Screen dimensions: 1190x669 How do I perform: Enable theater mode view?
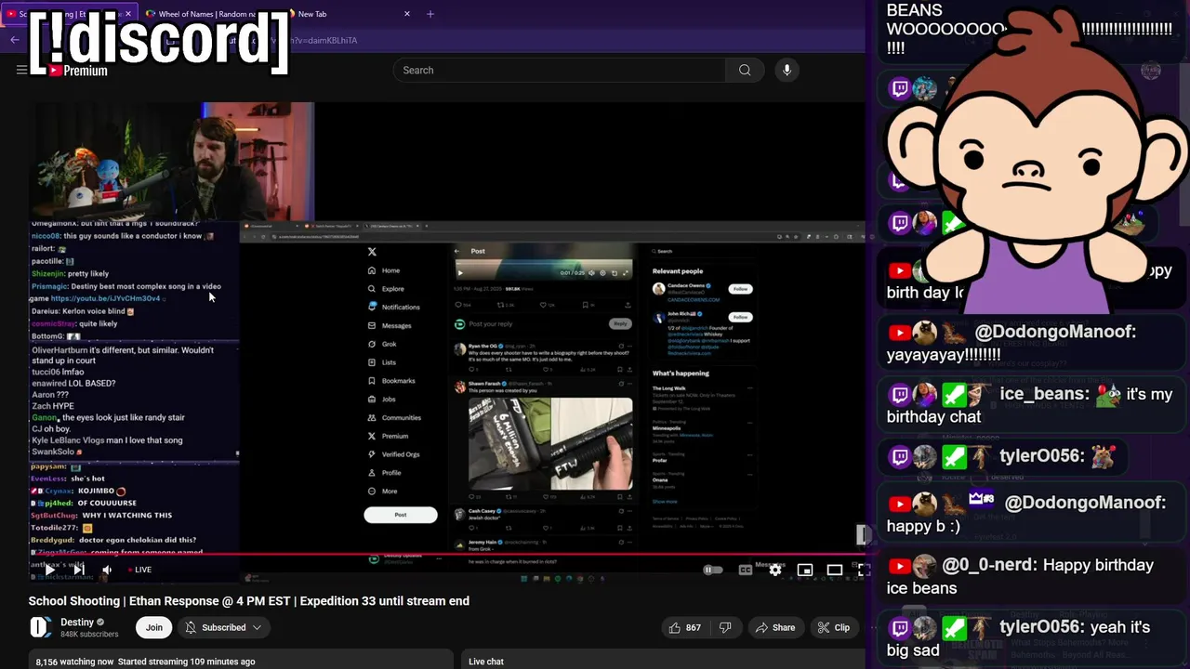pyautogui.click(x=835, y=570)
